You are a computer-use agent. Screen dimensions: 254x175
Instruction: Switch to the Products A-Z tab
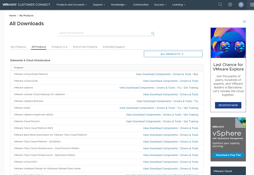coord(59,47)
